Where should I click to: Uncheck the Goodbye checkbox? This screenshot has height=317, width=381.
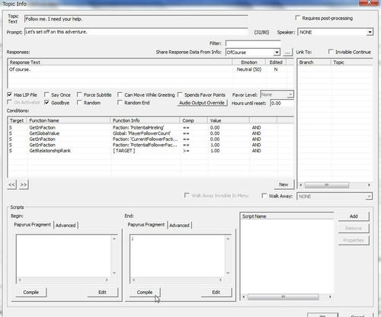click(x=46, y=102)
